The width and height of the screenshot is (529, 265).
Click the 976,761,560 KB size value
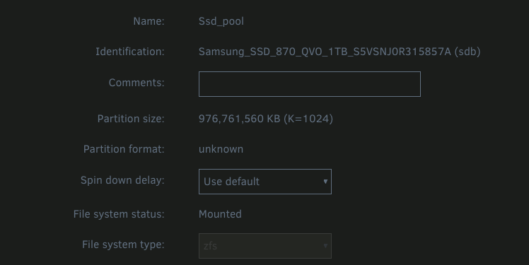coord(239,119)
